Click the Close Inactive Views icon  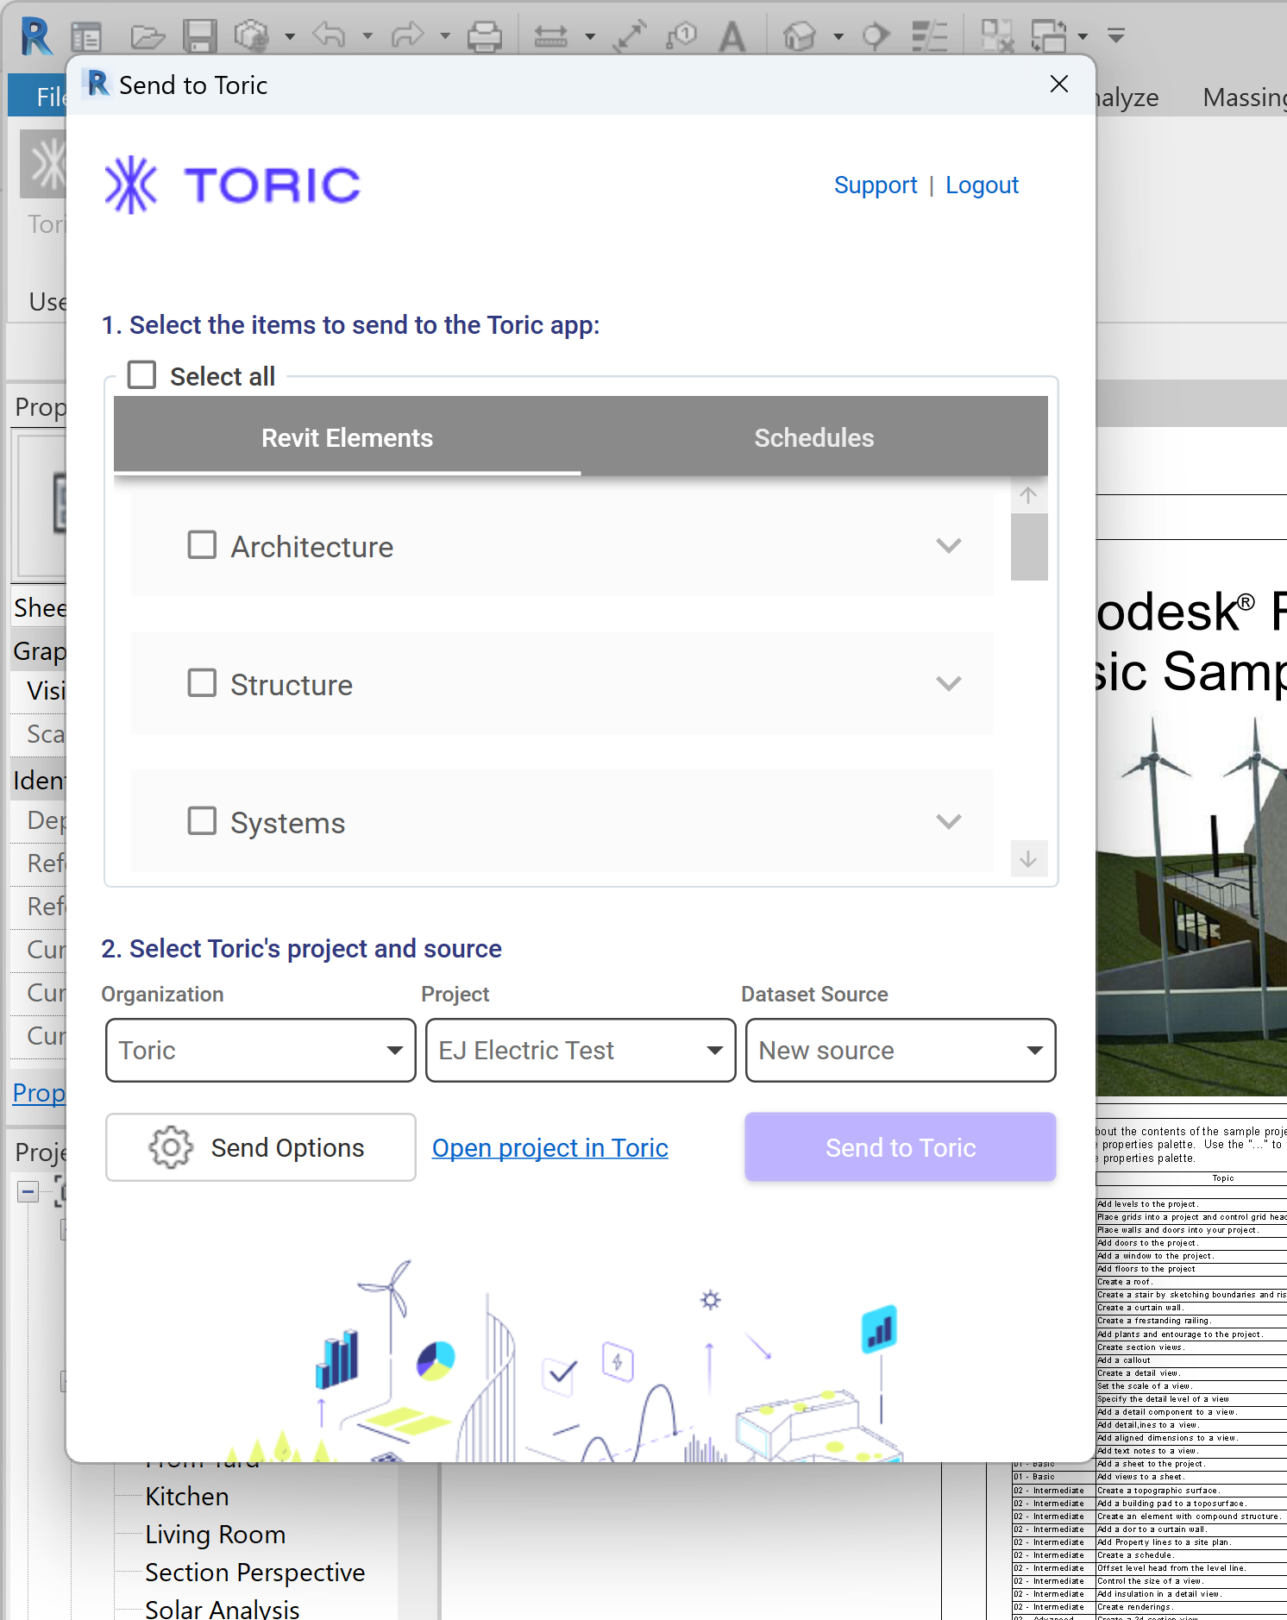[x=997, y=36]
